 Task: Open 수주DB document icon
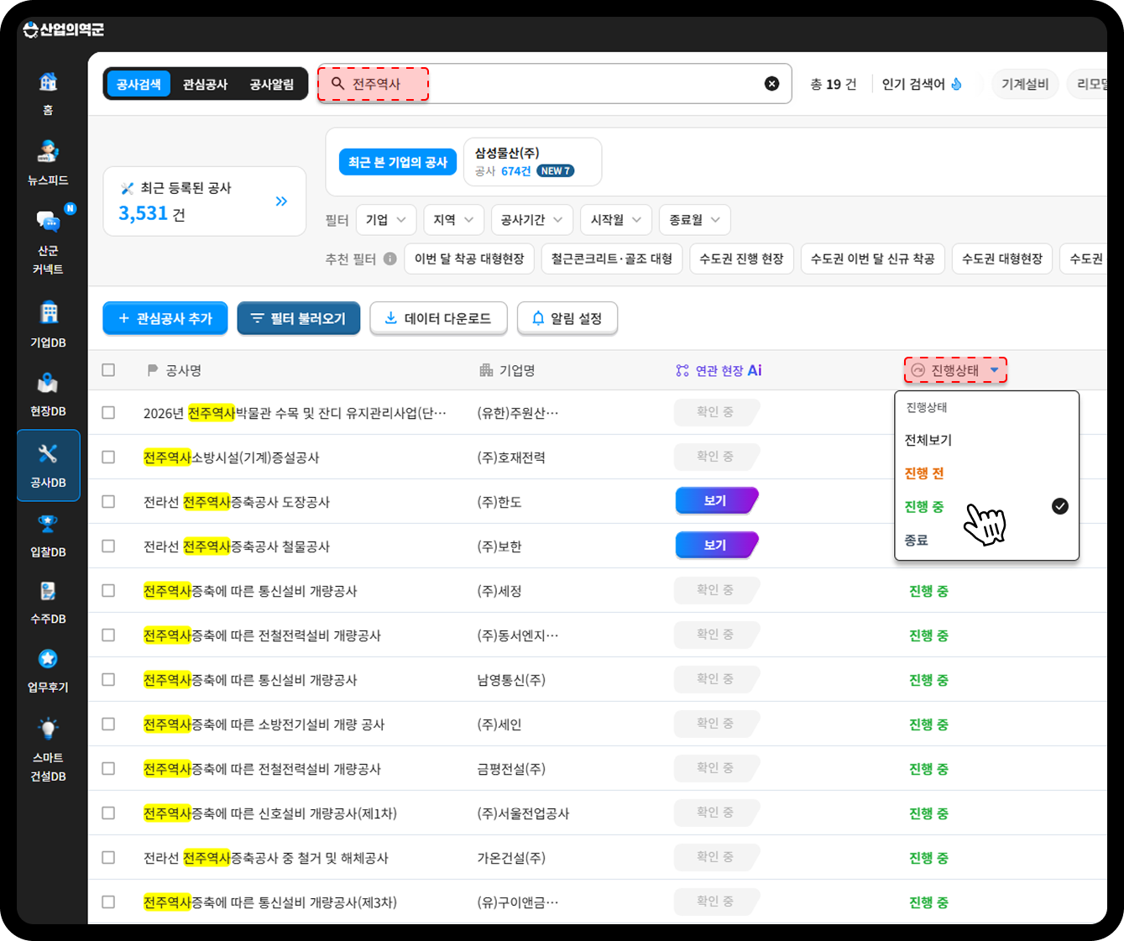pyautogui.click(x=48, y=591)
